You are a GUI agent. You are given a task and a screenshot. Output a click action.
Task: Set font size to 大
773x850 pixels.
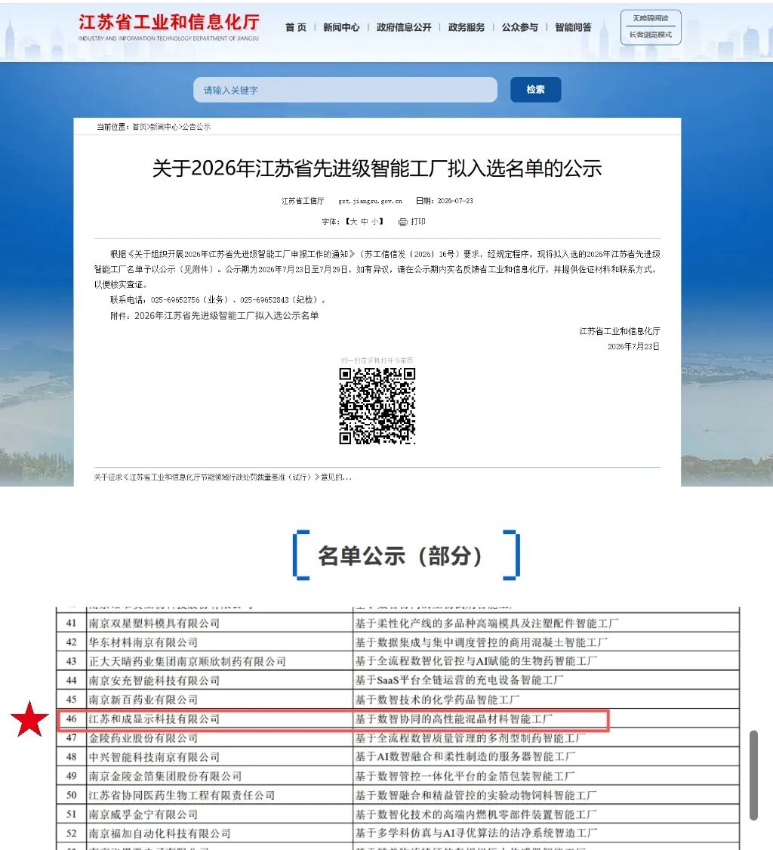pyautogui.click(x=354, y=221)
